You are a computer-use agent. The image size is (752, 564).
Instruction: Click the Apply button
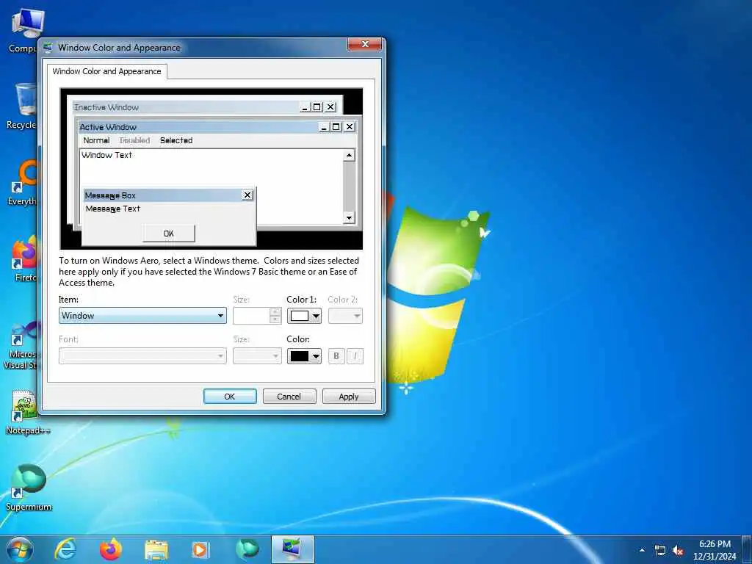349,397
